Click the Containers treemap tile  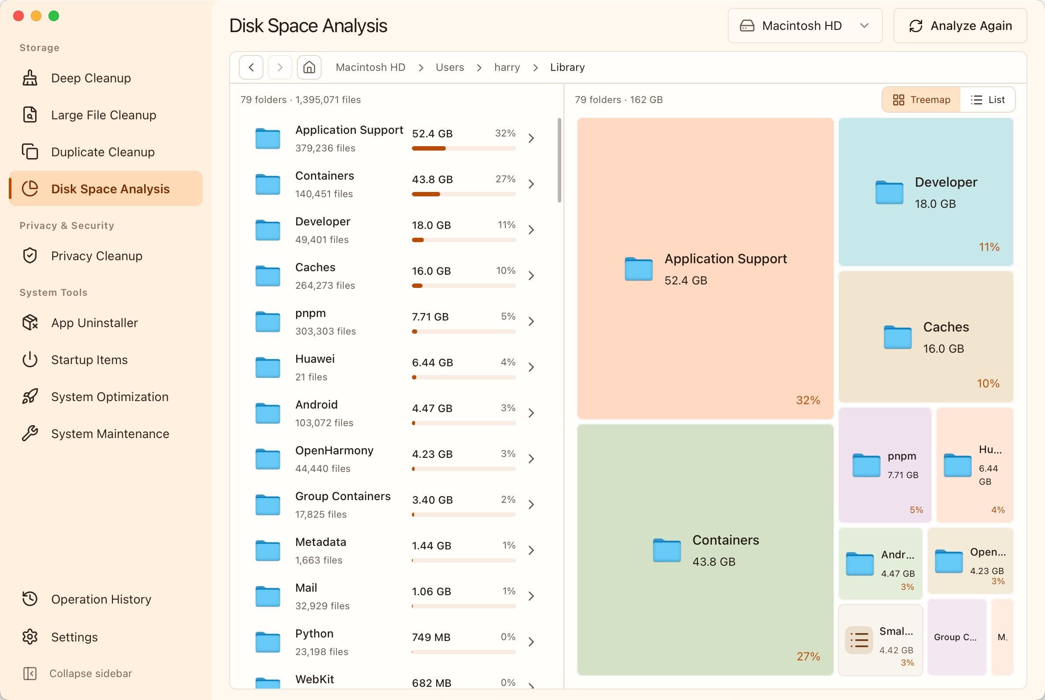(x=705, y=549)
